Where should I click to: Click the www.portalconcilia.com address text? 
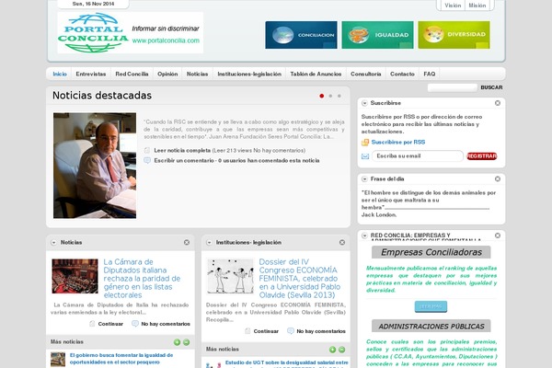166,40
